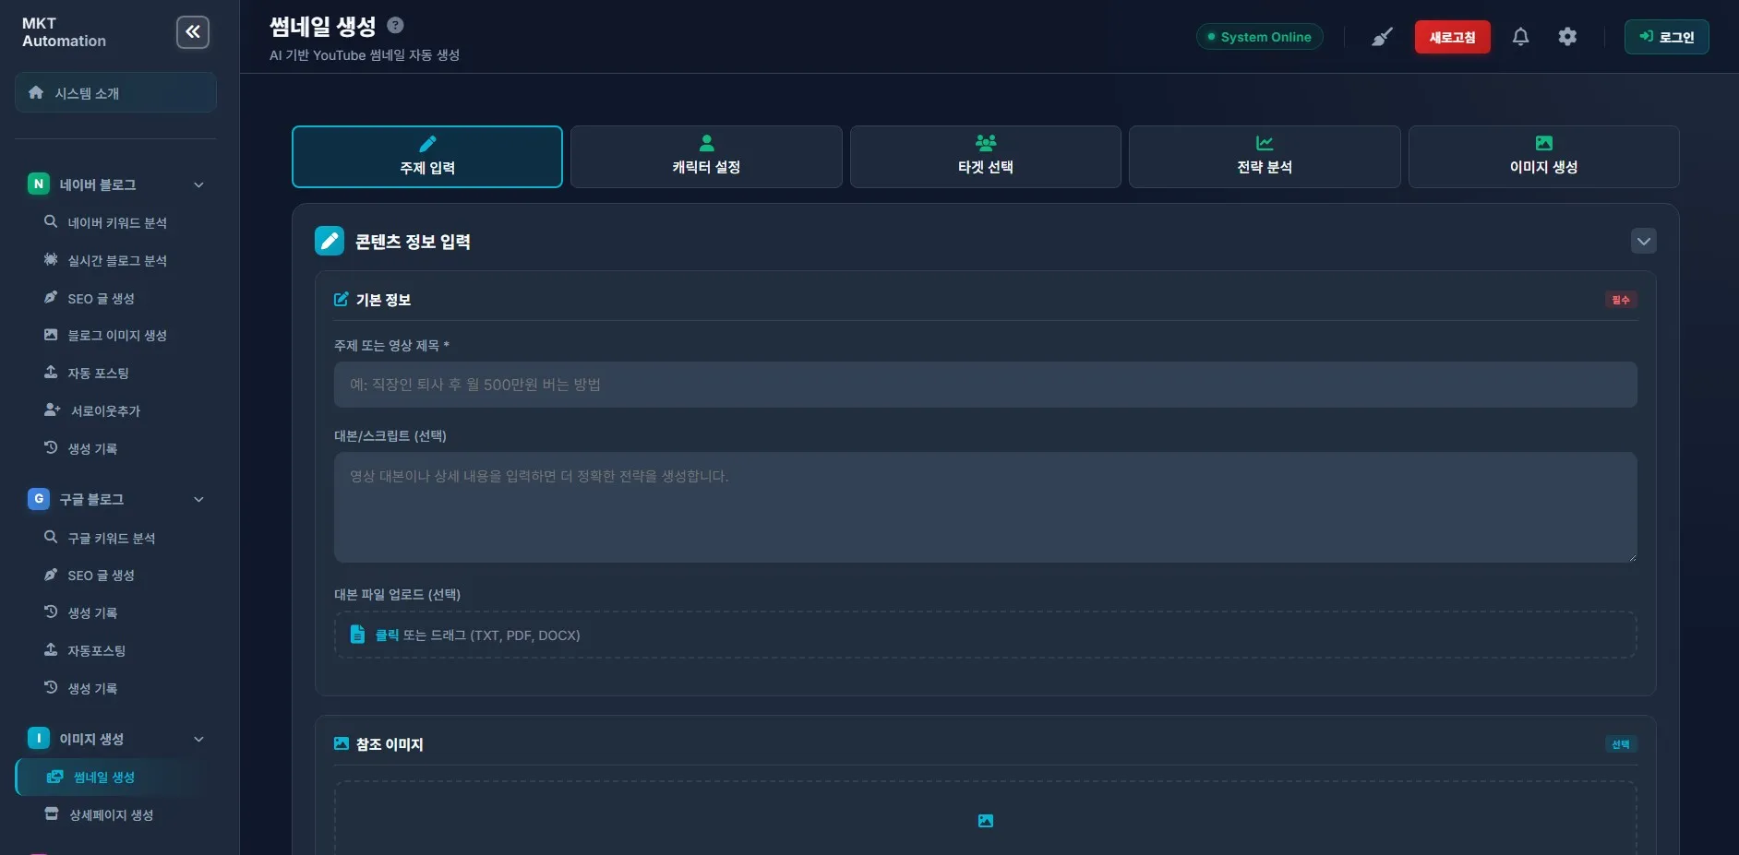The width and height of the screenshot is (1739, 855).
Task: Click the history icon of Naver 생성 기록
Action: click(x=51, y=447)
